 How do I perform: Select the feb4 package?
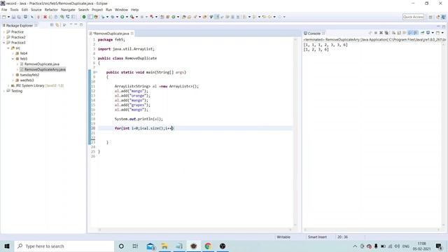pyautogui.click(x=24, y=53)
